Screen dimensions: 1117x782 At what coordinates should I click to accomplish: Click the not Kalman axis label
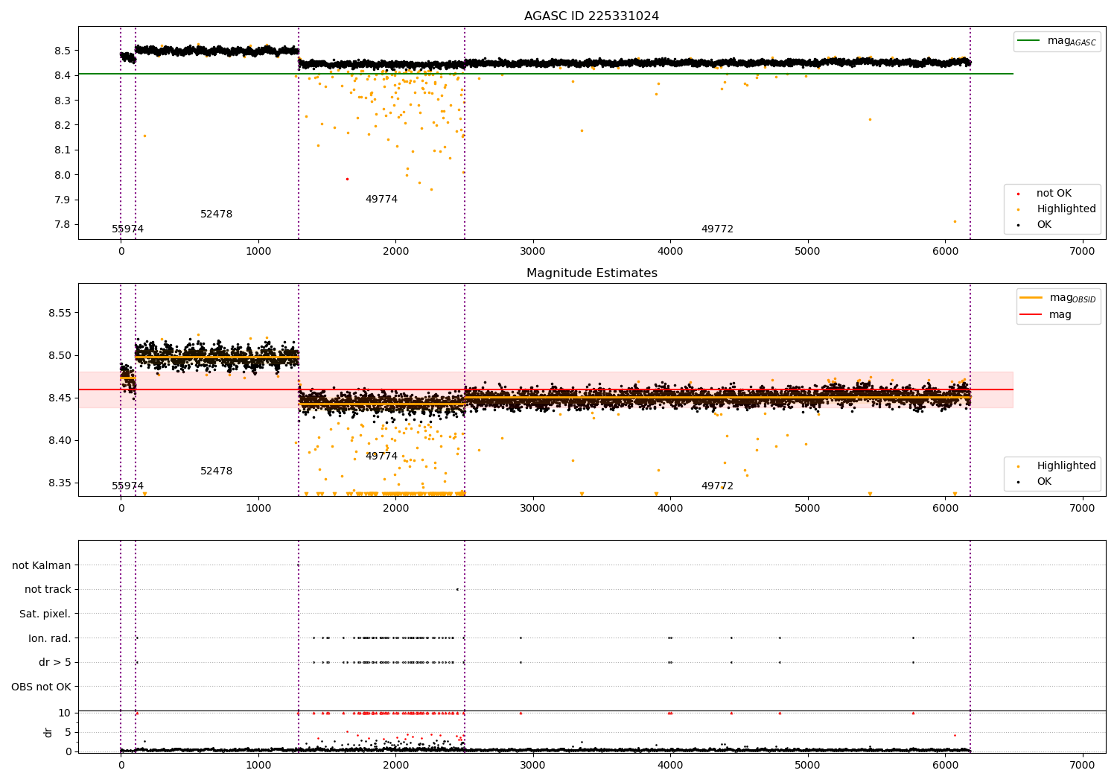[x=42, y=565]
